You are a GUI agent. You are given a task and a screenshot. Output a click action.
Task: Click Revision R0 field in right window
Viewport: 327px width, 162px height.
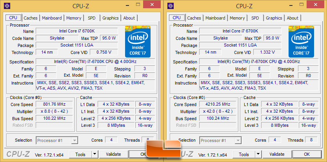[x=308, y=76]
